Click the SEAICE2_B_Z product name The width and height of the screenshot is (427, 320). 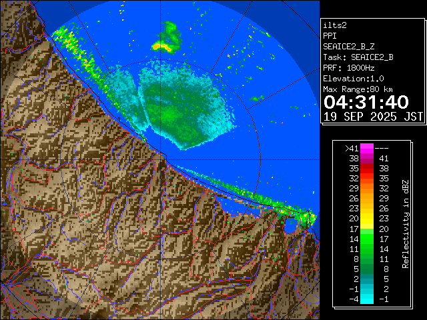point(350,47)
